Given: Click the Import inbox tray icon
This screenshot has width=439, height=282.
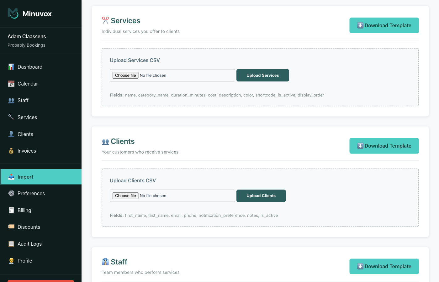Looking at the screenshot, I should tap(11, 177).
